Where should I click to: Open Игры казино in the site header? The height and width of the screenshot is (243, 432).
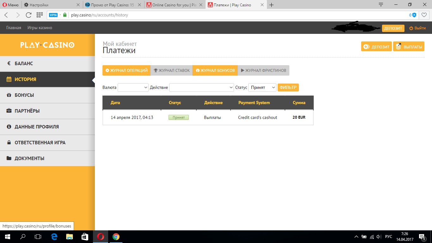click(40, 28)
